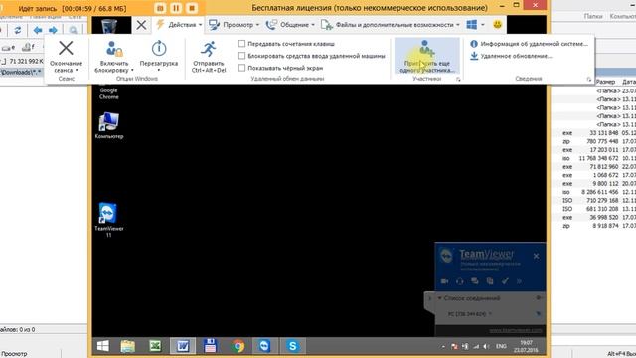The height and width of the screenshot is (358, 636).
Task: Open floppy-disk app in remote taskbar
Action: [x=210, y=346]
